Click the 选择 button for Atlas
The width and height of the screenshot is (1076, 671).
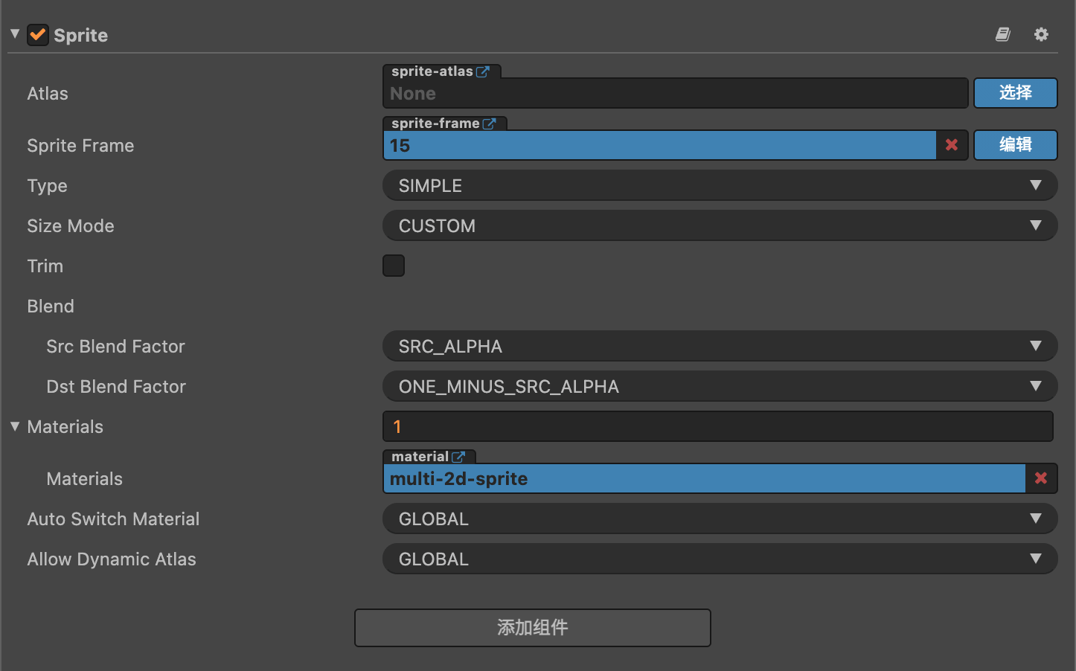coord(1016,93)
